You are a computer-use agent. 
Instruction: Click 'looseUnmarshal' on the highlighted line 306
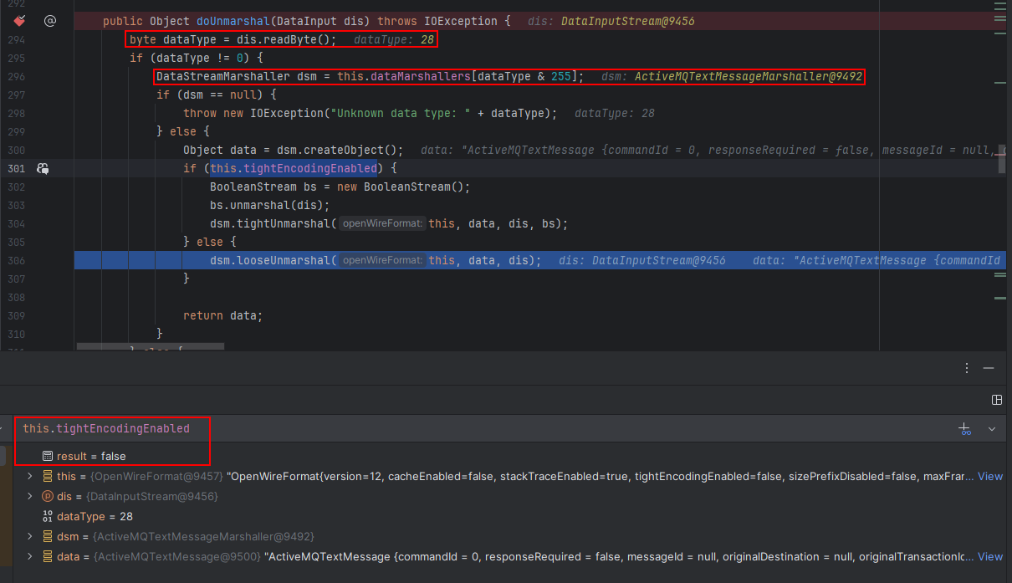tap(283, 260)
